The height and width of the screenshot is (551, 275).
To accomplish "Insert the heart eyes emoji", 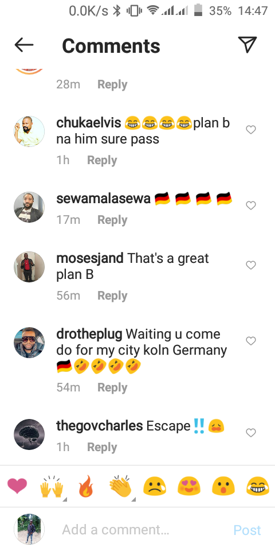I will click(188, 487).
